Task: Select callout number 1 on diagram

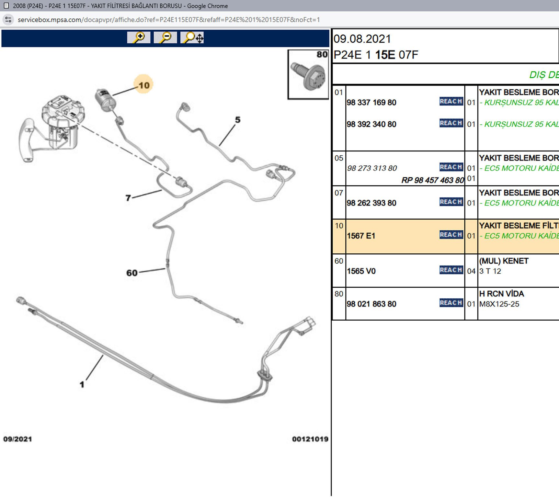Action: click(82, 384)
